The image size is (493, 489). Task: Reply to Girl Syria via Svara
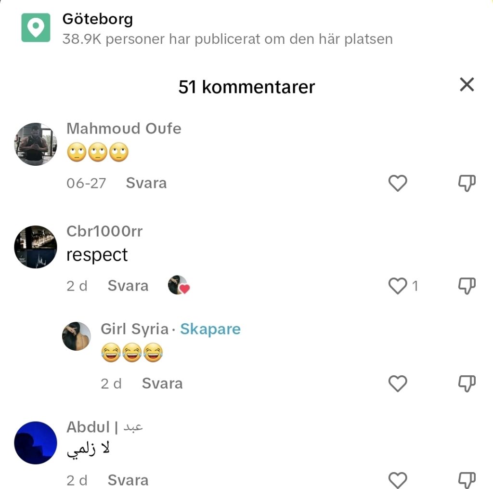pos(162,383)
